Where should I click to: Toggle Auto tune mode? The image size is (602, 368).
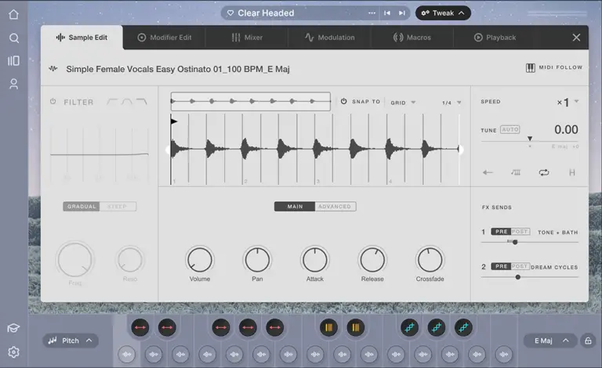tap(510, 129)
